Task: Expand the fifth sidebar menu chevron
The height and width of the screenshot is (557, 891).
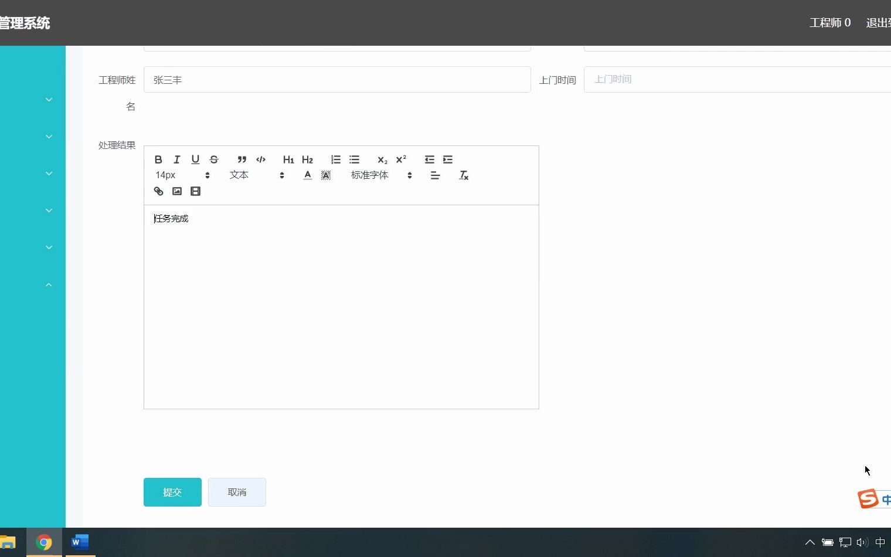Action: 49,247
